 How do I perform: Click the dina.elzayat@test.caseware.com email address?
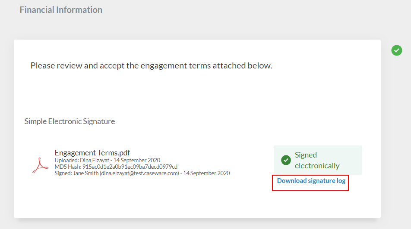point(140,173)
